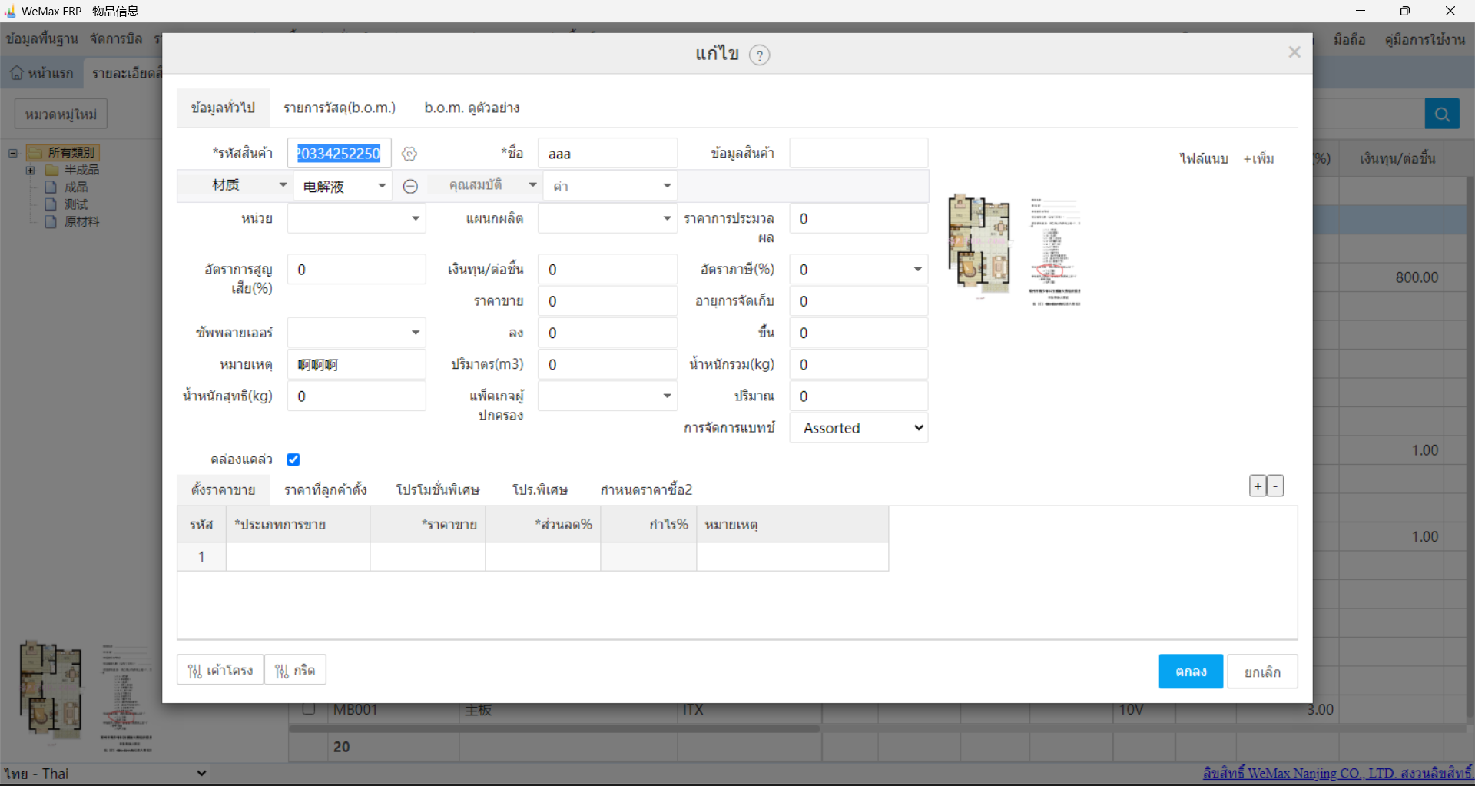This screenshot has height=786, width=1475.
Task: Click the help question mark icon
Action: 759,55
